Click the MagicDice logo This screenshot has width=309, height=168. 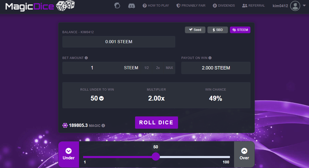pos(40,5)
